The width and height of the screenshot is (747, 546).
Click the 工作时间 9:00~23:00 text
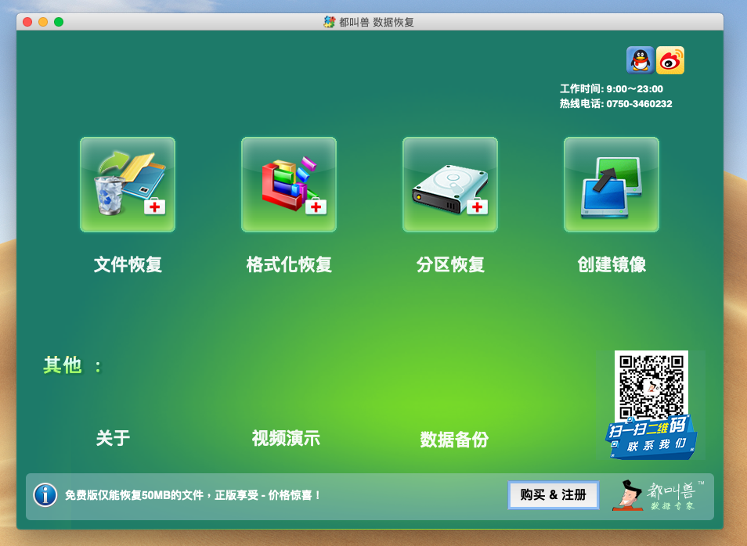(x=612, y=89)
